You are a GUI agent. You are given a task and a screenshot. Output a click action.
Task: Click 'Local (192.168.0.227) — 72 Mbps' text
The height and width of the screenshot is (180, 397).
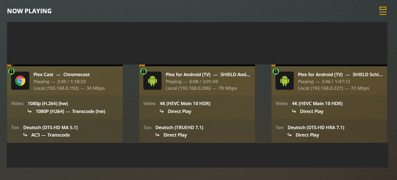click(x=333, y=88)
